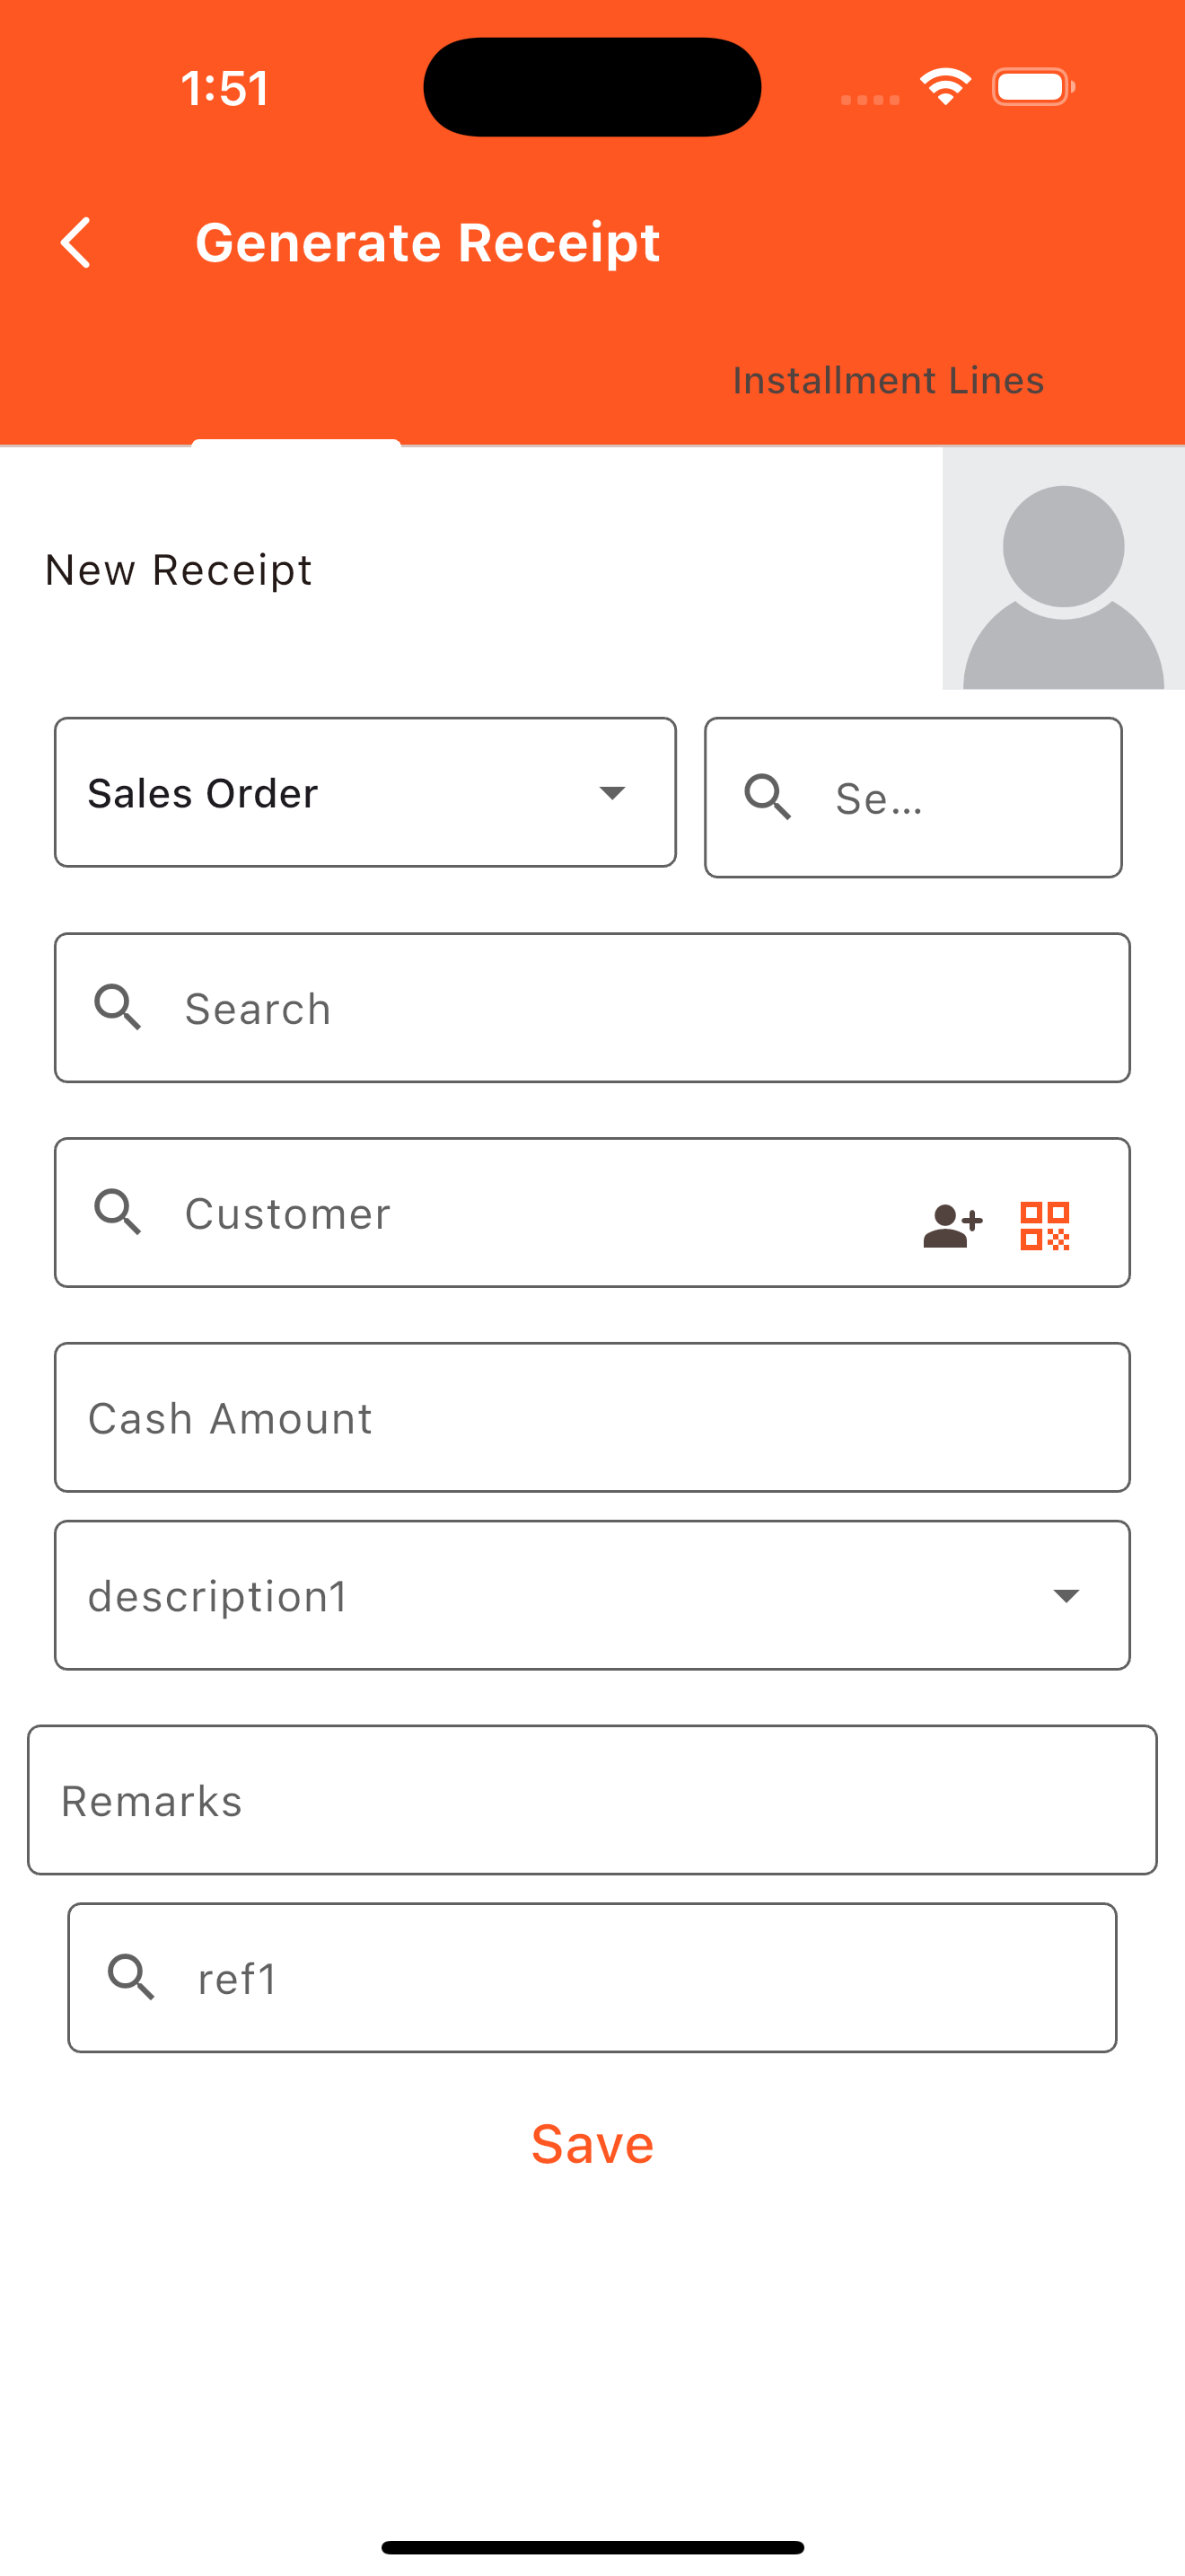
Task: Tap the battery indicator icon
Action: click(1033, 87)
